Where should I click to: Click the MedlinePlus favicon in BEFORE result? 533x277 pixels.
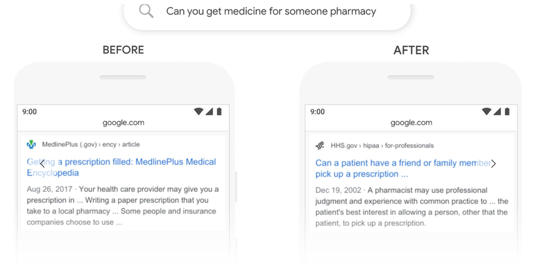point(31,145)
